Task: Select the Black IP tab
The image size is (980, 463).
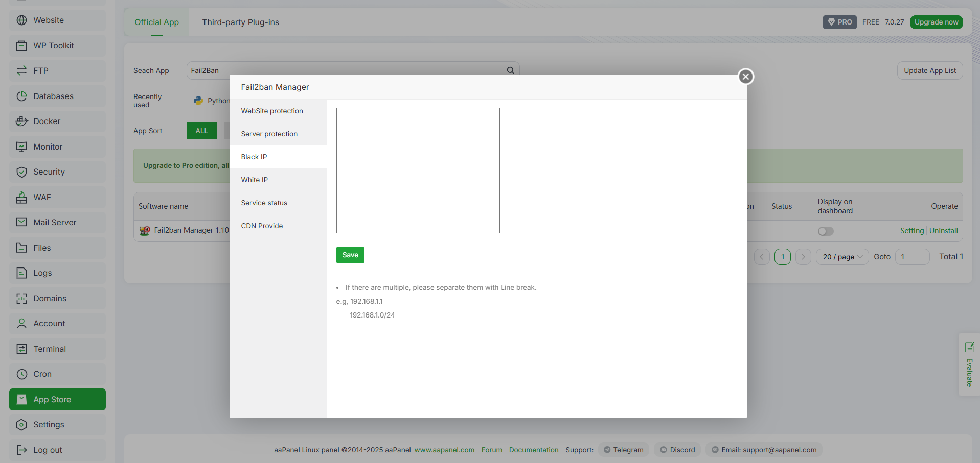Action: pos(278,157)
